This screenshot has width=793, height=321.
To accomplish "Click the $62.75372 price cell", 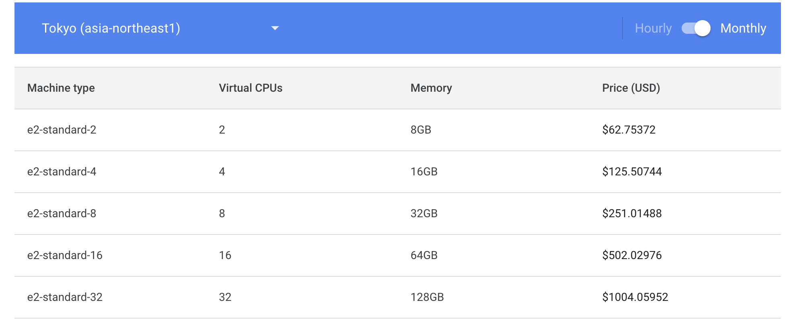I will 629,130.
